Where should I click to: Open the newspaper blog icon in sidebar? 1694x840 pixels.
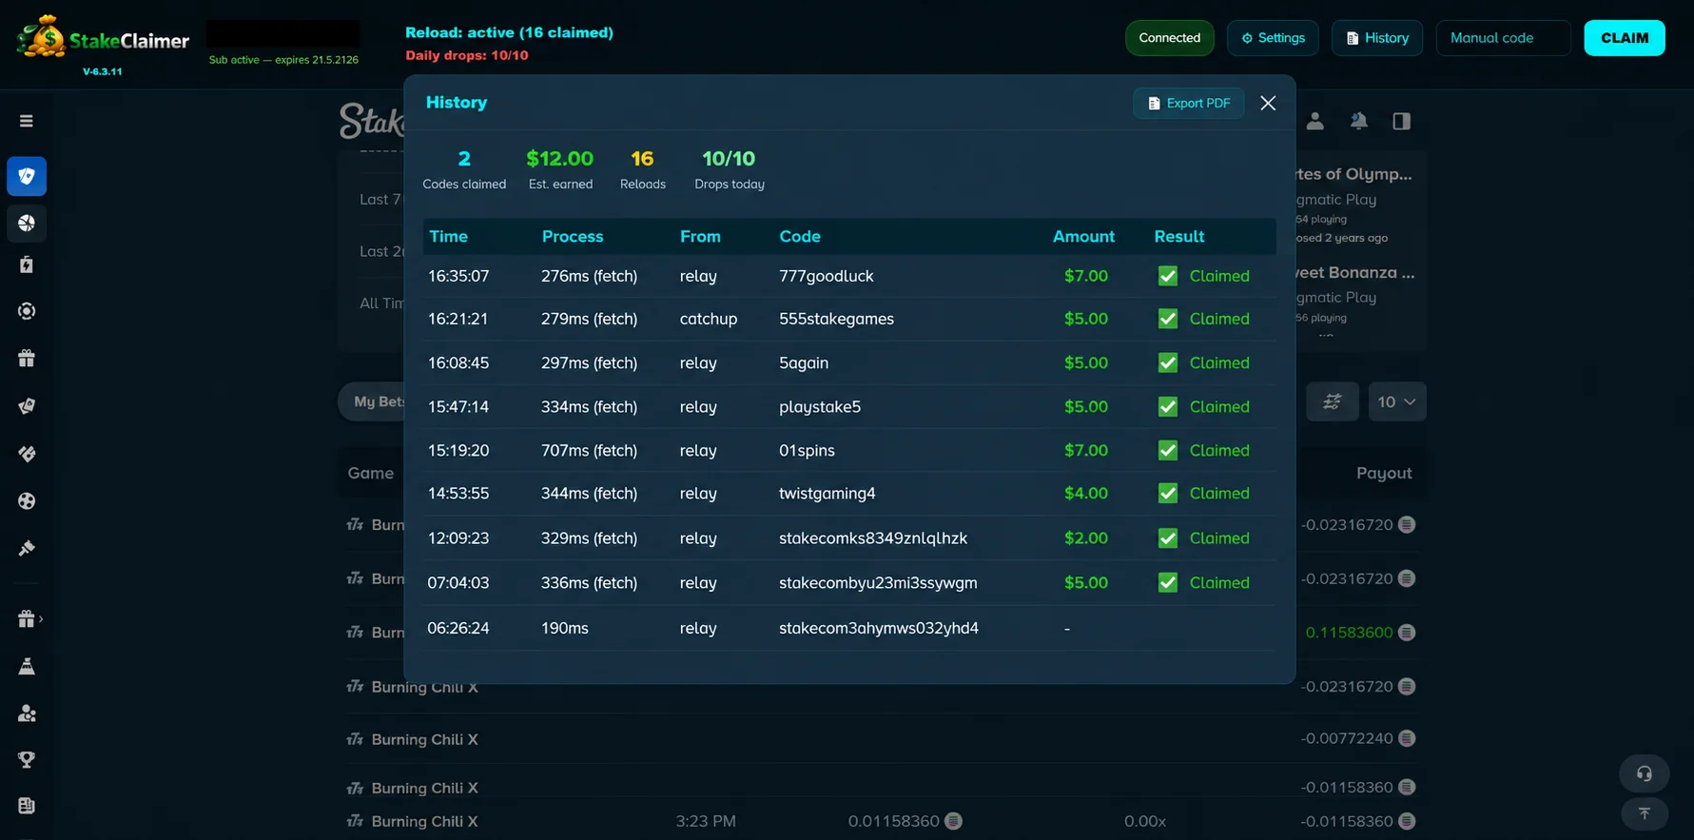point(27,806)
